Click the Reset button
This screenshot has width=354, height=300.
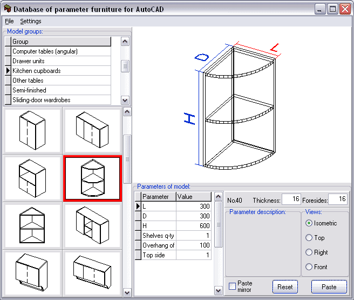(285, 287)
